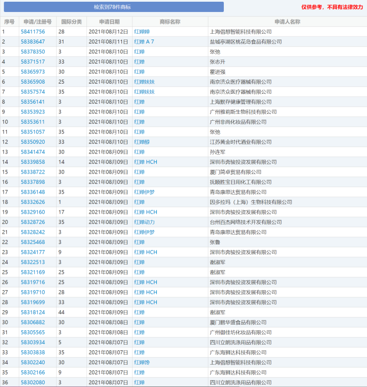
Task: Click the 检索到78件商标 result bar
Action: pos(114,7)
